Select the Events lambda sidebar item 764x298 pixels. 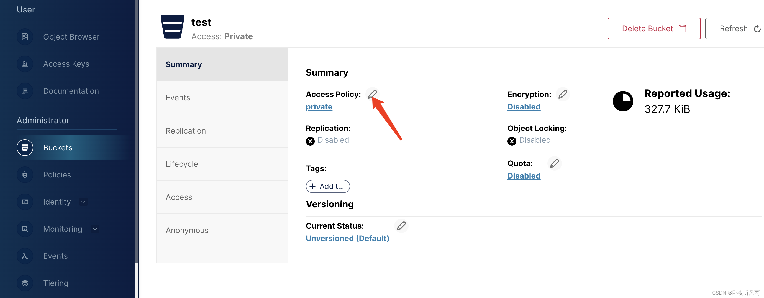(55, 256)
